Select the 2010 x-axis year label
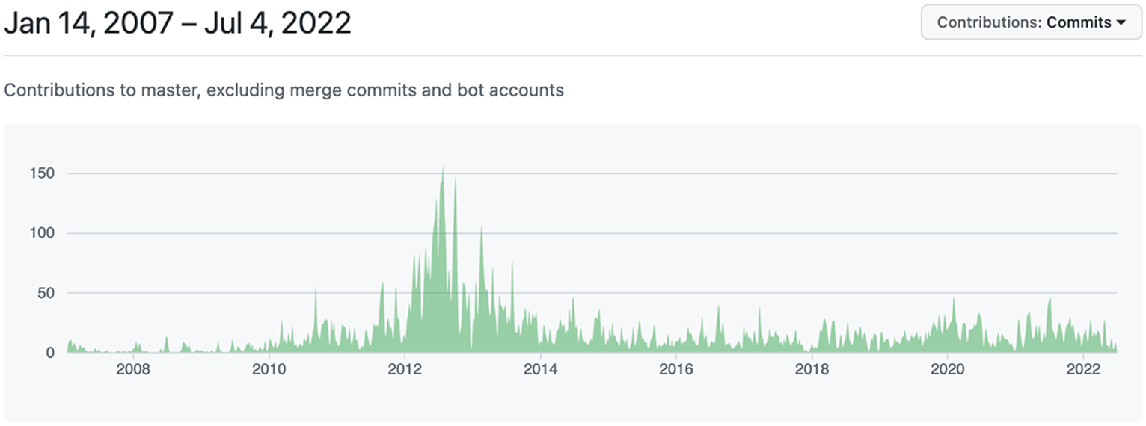The height and width of the screenshot is (426, 1146). 269,370
